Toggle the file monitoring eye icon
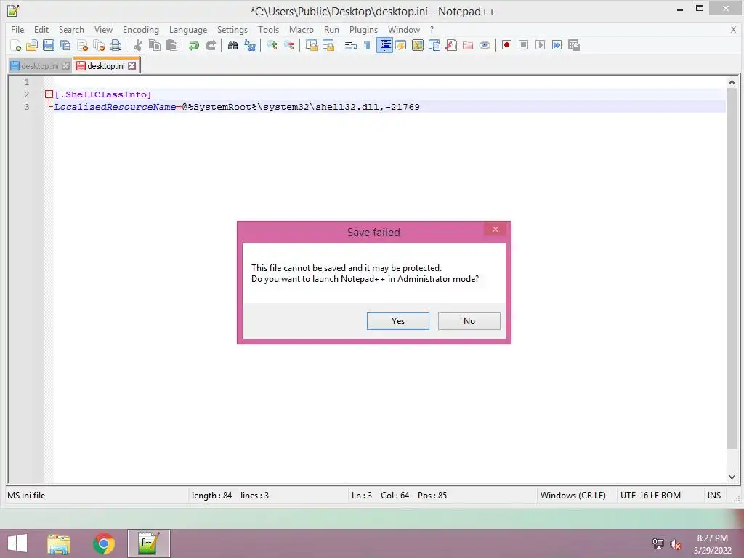Viewport: 744px width, 558px height. tap(485, 45)
